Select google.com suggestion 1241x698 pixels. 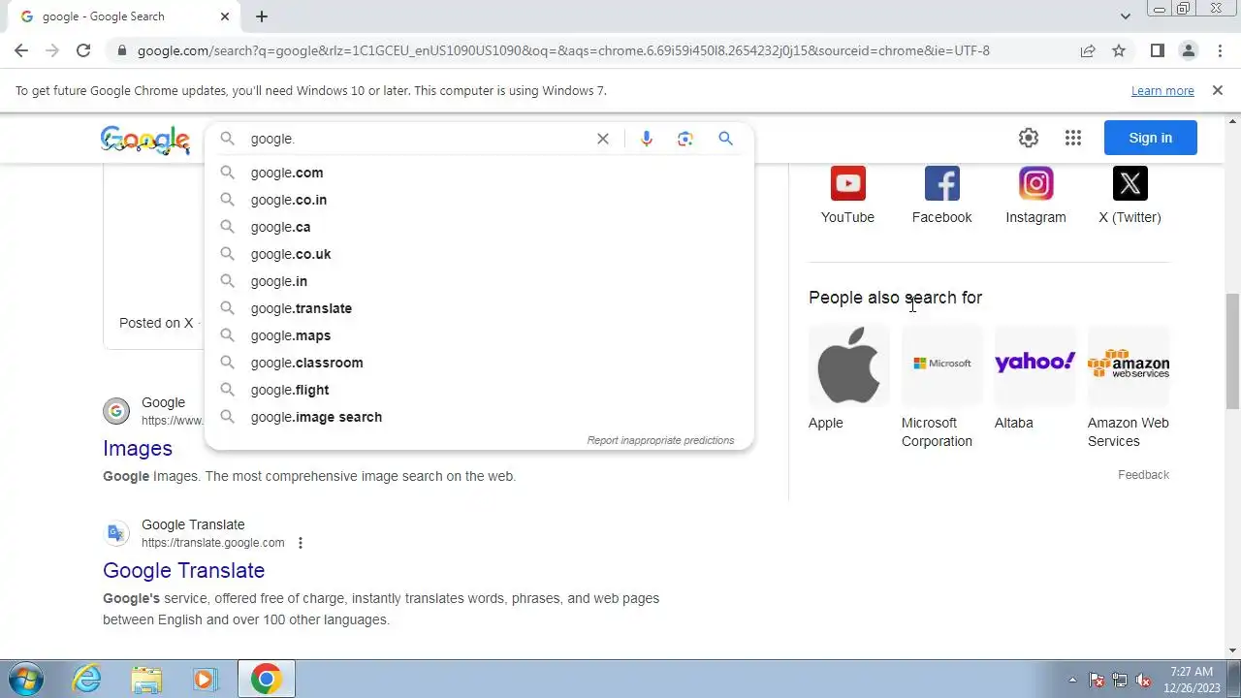click(x=479, y=173)
